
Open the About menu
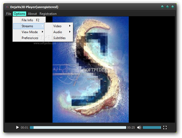tap(32, 14)
